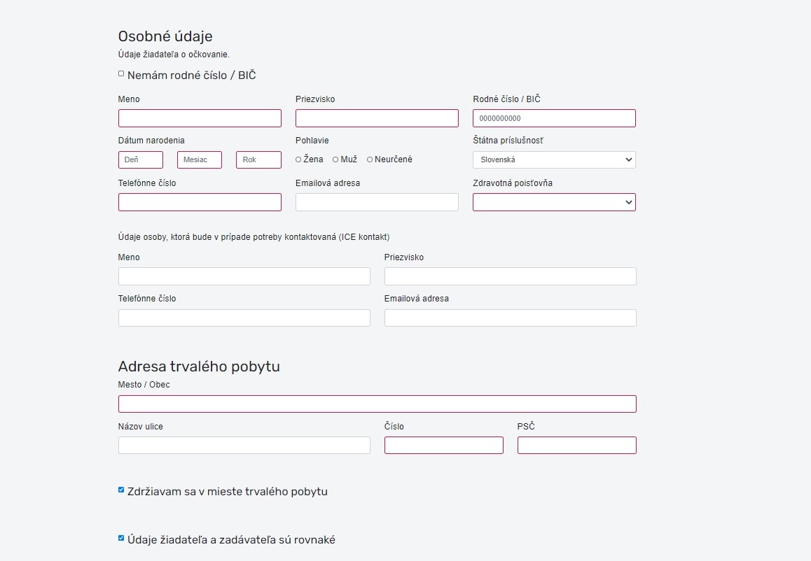811x561 pixels.
Task: Uncheck Zdržiavam sa v mieste trvalého pobytu
Action: [x=121, y=490]
